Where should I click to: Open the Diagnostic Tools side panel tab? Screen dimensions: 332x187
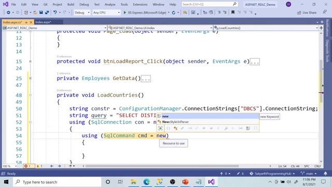click(x=327, y=51)
